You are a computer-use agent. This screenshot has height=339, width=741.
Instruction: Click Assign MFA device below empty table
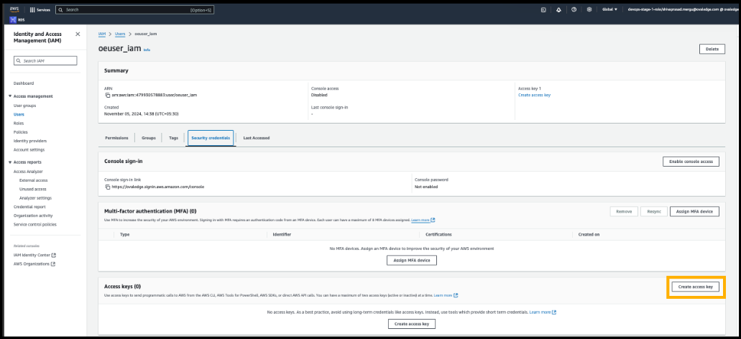(x=412, y=260)
